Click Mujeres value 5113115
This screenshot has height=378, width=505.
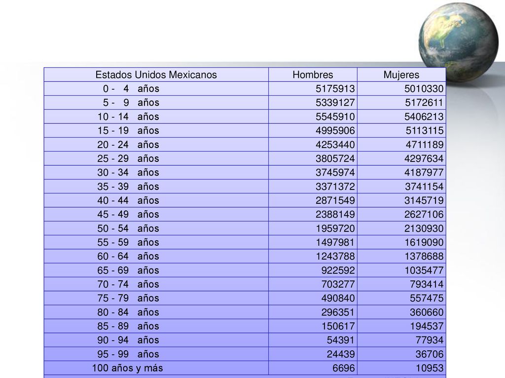point(425,130)
